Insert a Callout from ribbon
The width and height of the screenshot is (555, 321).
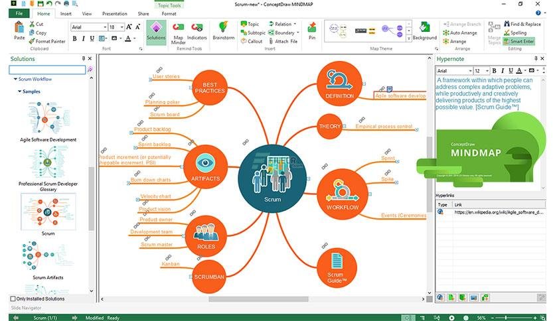point(252,41)
